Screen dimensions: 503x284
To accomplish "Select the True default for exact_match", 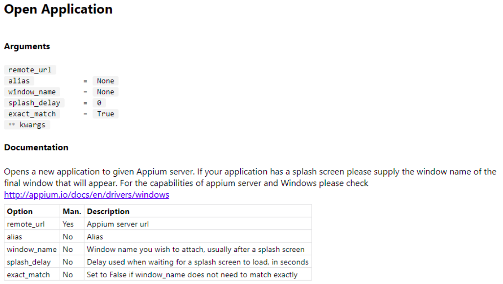I will click(x=106, y=114).
